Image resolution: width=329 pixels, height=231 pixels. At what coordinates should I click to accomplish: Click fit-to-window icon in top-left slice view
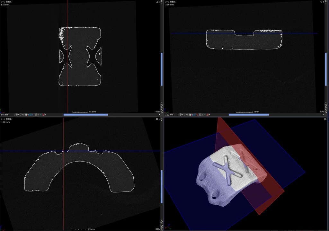tap(162, 105)
